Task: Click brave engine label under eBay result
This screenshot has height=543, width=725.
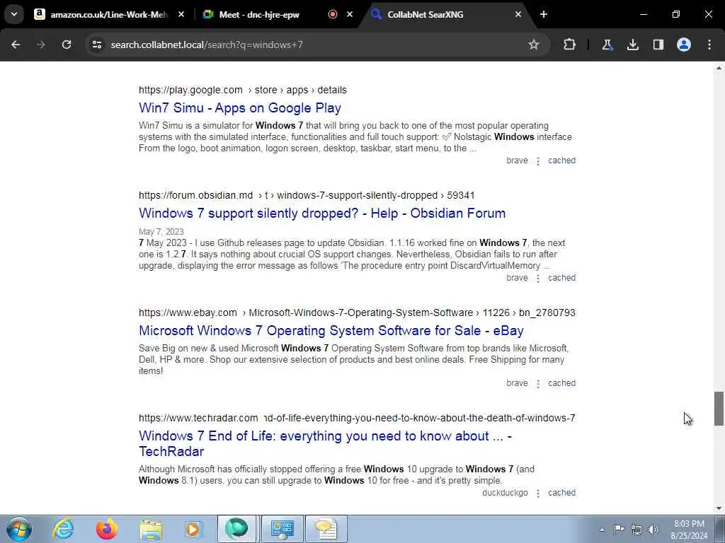Action: (517, 383)
